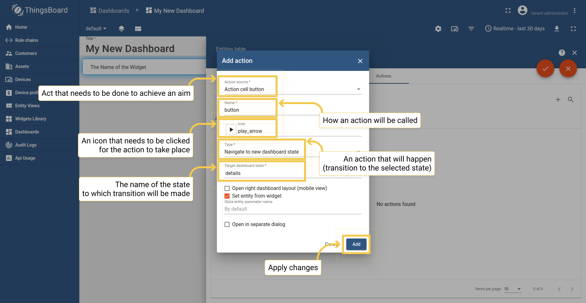Open Widgets Library in sidebar
The width and height of the screenshot is (586, 303).
31,119
